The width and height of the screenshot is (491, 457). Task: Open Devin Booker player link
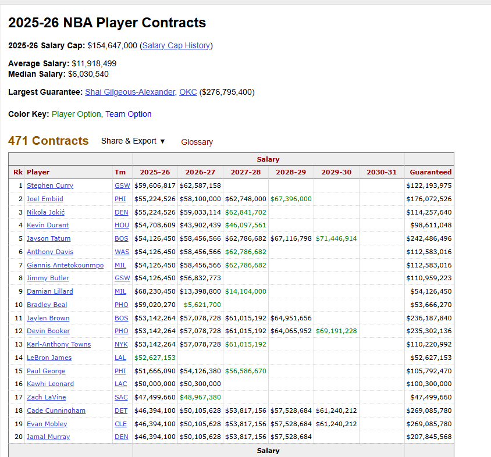tap(48, 331)
